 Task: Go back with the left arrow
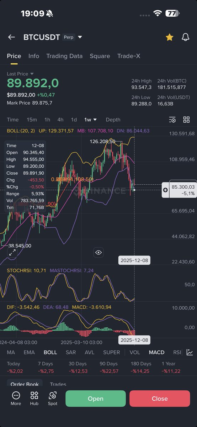coord(11,37)
